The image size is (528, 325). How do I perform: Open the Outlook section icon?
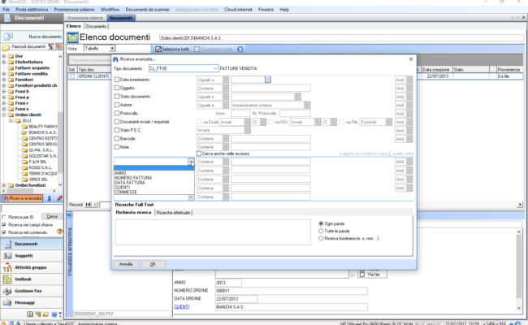coord(7,279)
